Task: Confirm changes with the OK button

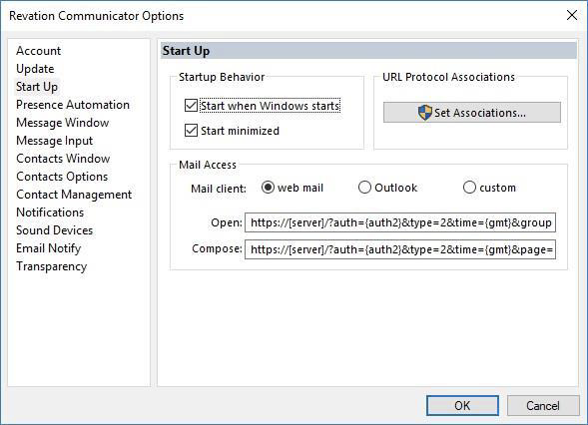Action: pyautogui.click(x=462, y=405)
